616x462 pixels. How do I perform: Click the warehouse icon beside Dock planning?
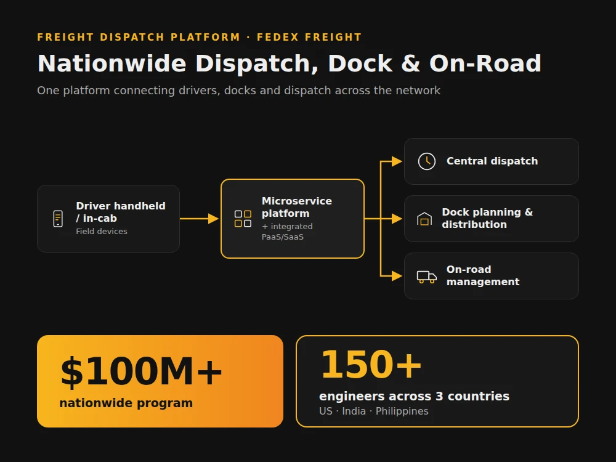tap(424, 219)
